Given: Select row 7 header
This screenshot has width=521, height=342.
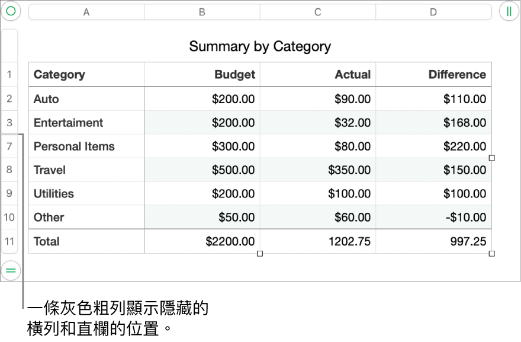Looking at the screenshot, I should [x=9, y=146].
